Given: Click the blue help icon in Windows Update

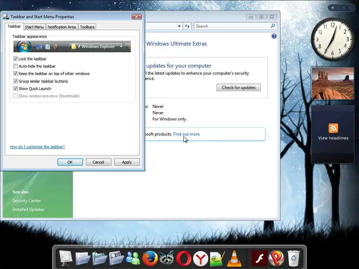Looking at the screenshot, I should click(x=274, y=36).
